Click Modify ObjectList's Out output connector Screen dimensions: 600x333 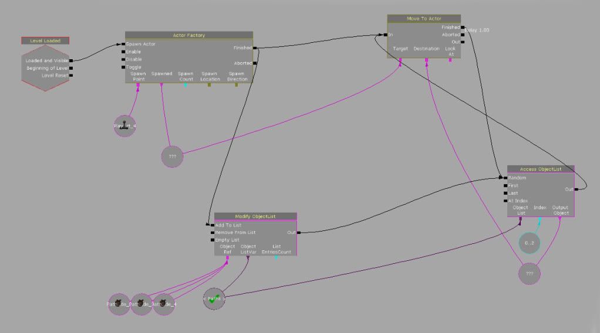298,232
